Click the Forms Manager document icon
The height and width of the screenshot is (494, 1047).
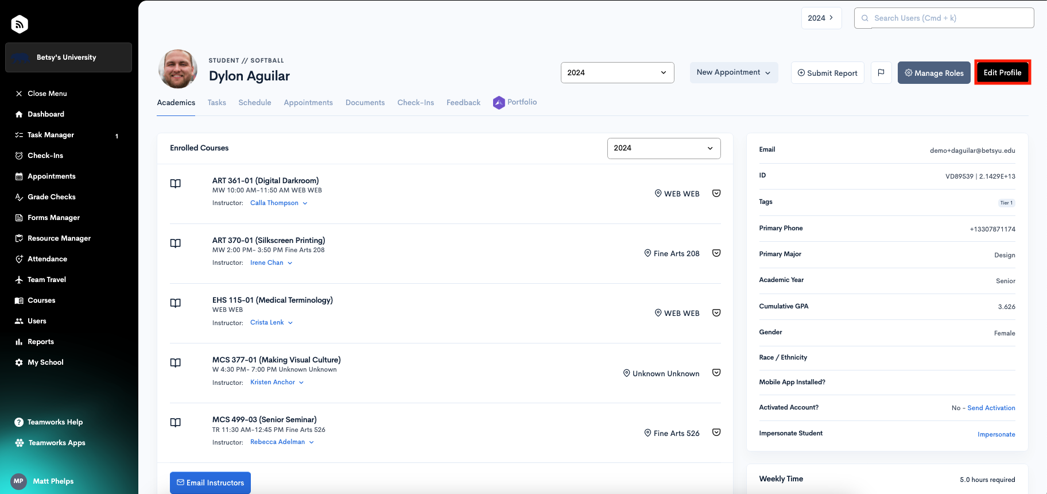click(19, 218)
